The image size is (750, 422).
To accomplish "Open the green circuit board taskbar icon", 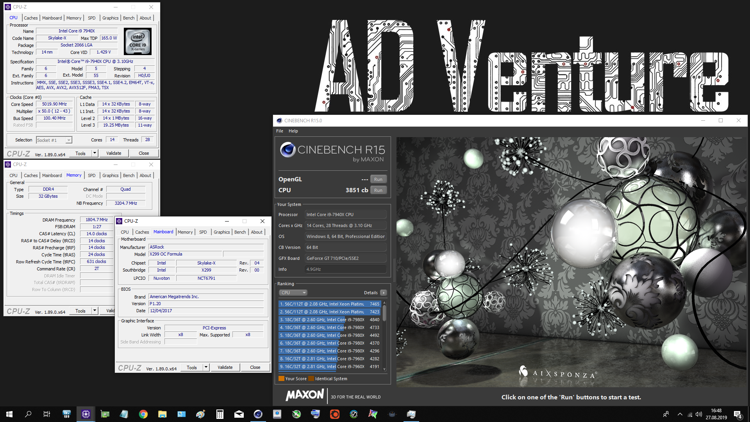I will tap(105, 414).
